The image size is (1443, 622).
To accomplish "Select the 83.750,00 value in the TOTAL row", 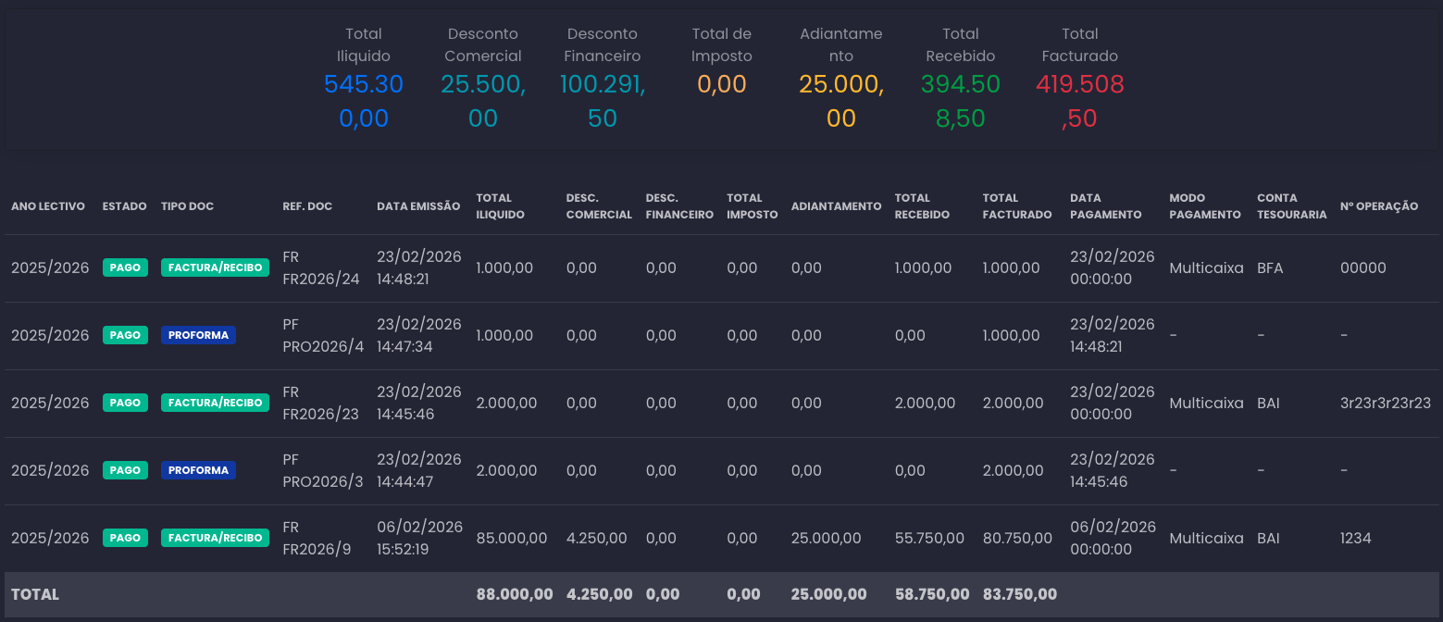I will 1020,594.
